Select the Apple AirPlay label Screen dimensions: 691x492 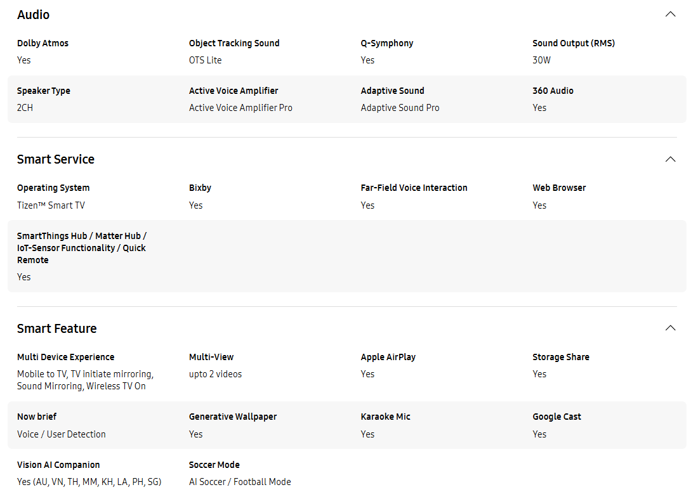click(x=388, y=357)
